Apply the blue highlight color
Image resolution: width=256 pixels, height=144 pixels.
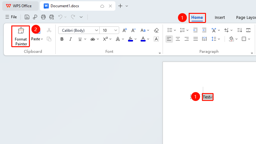[x=130, y=39]
